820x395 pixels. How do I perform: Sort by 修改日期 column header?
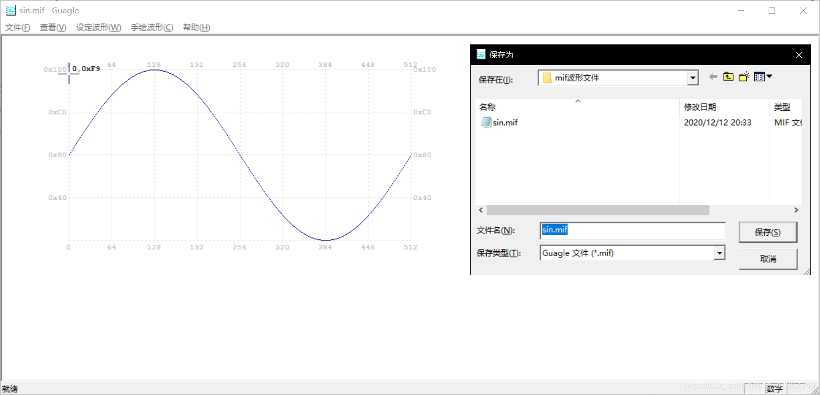724,107
